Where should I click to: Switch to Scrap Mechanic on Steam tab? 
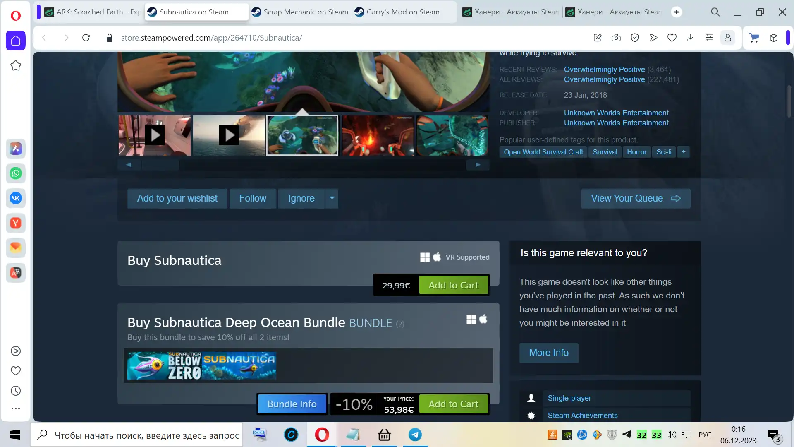[300, 12]
